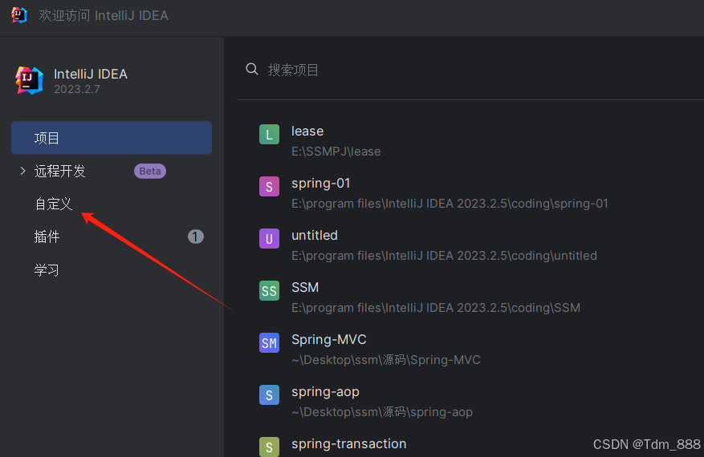Image resolution: width=704 pixels, height=457 pixels.
Task: Click the green SS icon of SSM
Action: coord(270,290)
